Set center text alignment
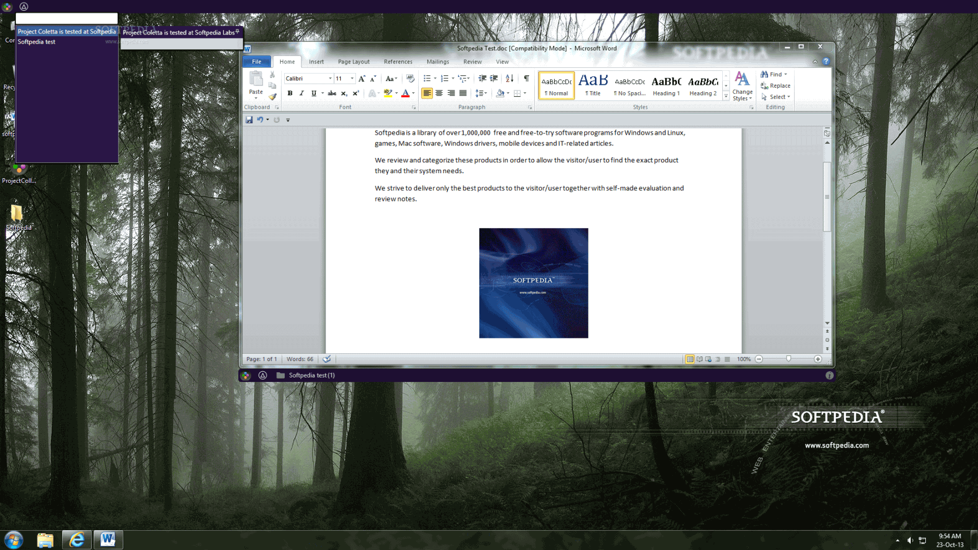978x550 pixels. click(x=439, y=93)
